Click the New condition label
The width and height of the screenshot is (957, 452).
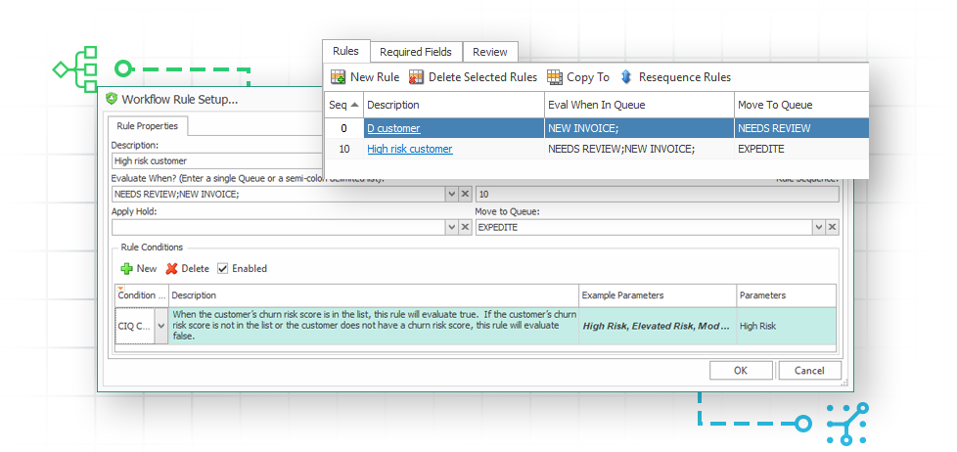point(147,268)
